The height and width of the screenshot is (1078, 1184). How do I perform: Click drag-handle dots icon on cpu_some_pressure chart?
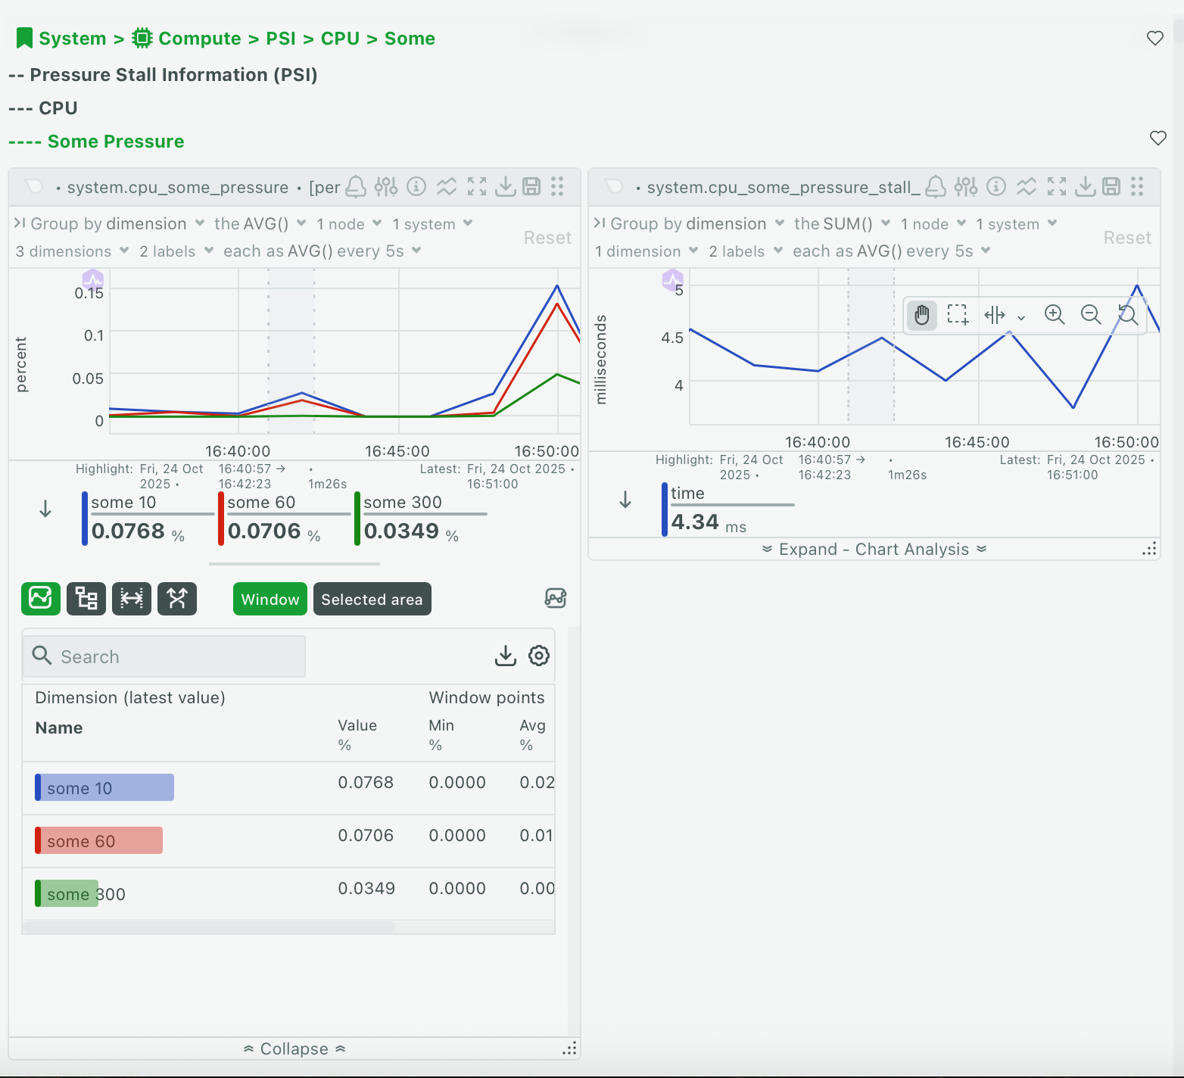[x=557, y=186]
